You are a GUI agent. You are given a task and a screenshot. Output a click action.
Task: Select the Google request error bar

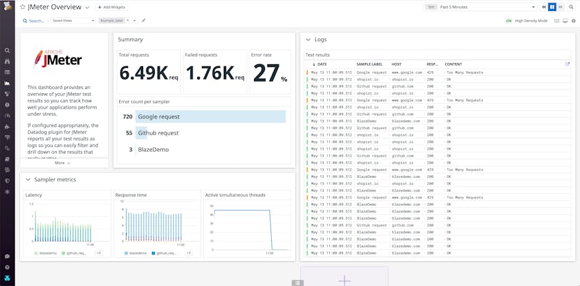pos(210,117)
